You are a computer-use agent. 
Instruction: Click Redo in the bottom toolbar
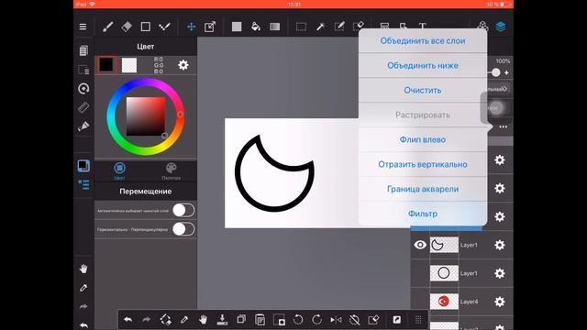click(x=147, y=320)
